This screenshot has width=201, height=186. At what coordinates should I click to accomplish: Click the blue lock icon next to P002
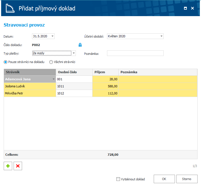click(x=80, y=45)
